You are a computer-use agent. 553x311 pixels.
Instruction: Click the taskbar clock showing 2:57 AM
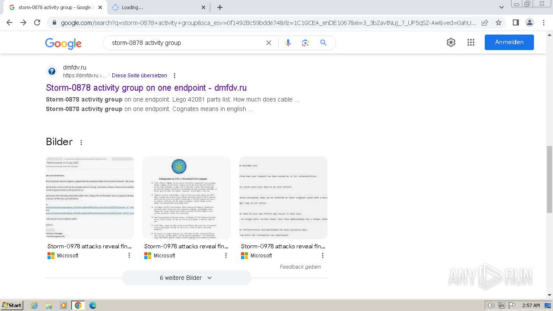coord(531,305)
